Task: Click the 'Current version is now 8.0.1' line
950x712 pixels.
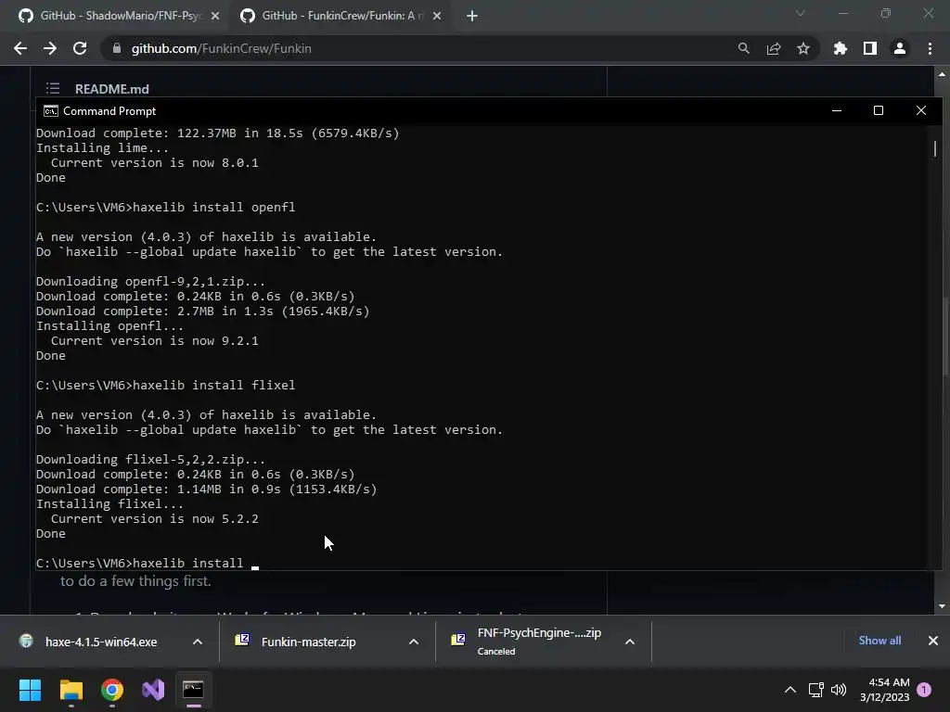Action: (x=155, y=163)
